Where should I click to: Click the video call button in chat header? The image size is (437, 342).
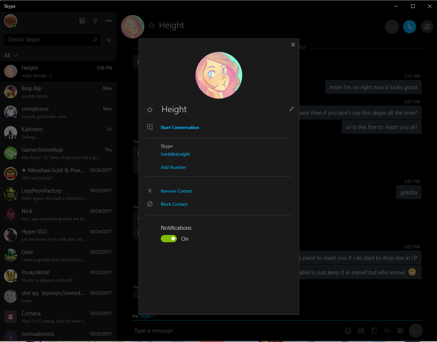(392, 27)
